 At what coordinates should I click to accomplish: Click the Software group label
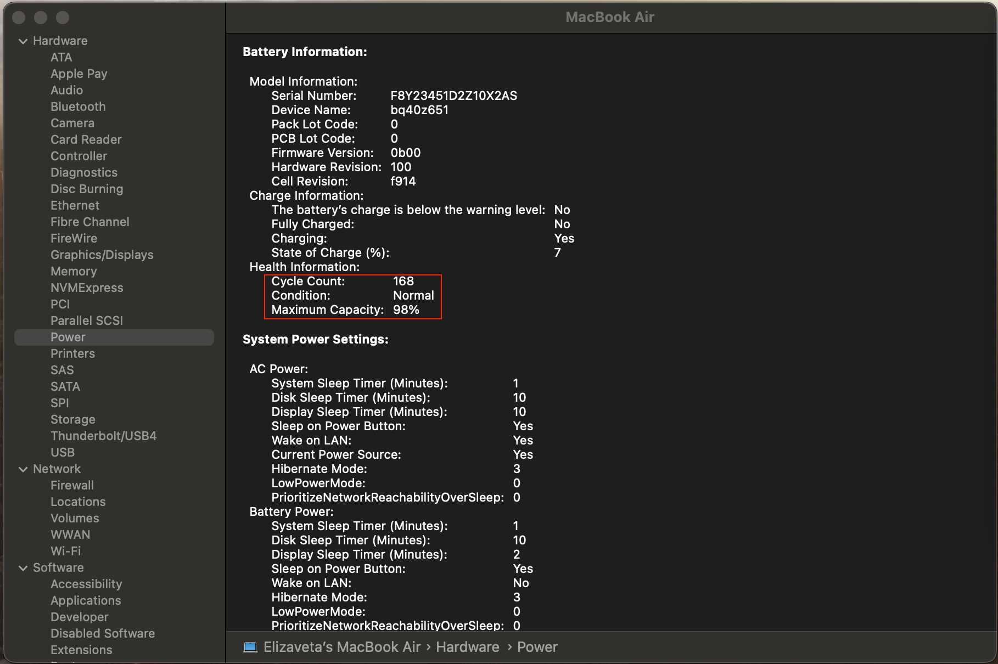tap(58, 567)
